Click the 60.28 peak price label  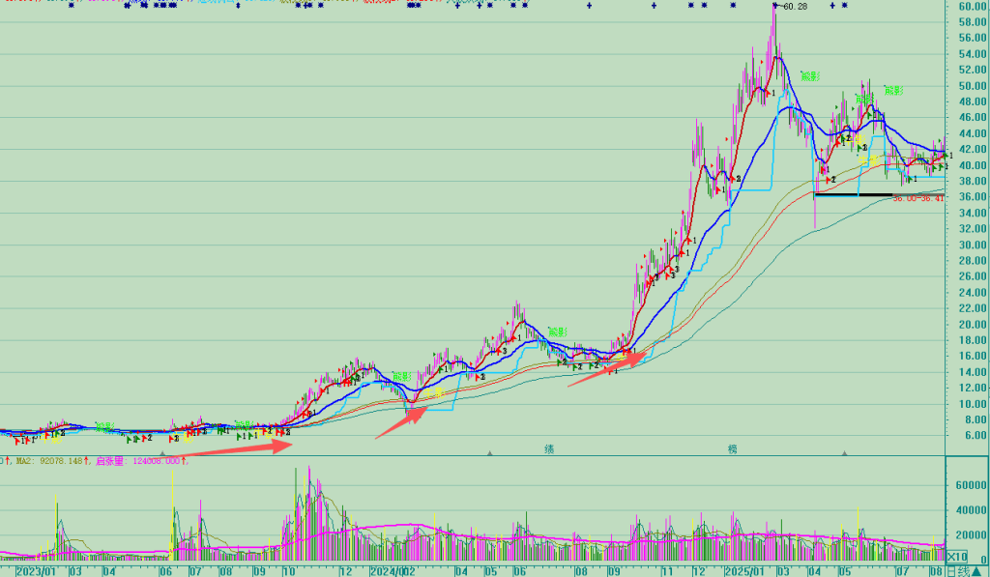pyautogui.click(x=795, y=8)
